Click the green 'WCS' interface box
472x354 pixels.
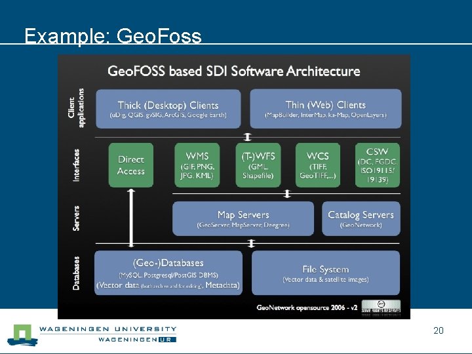pos(318,165)
